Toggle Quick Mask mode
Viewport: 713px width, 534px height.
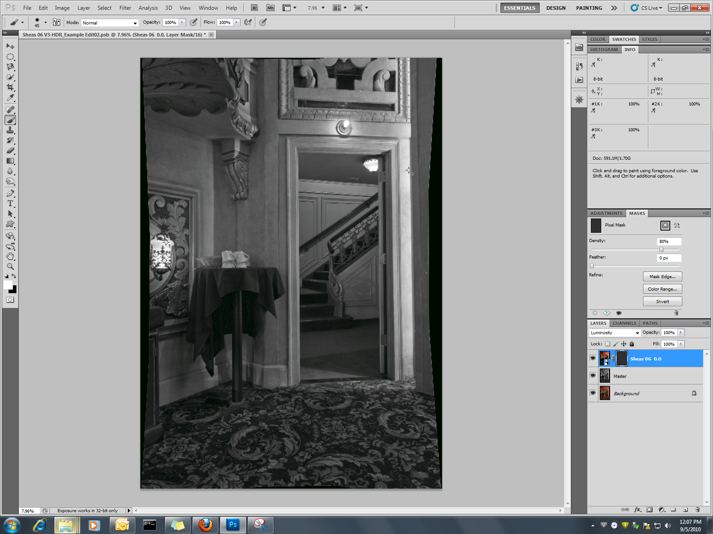tap(10, 299)
